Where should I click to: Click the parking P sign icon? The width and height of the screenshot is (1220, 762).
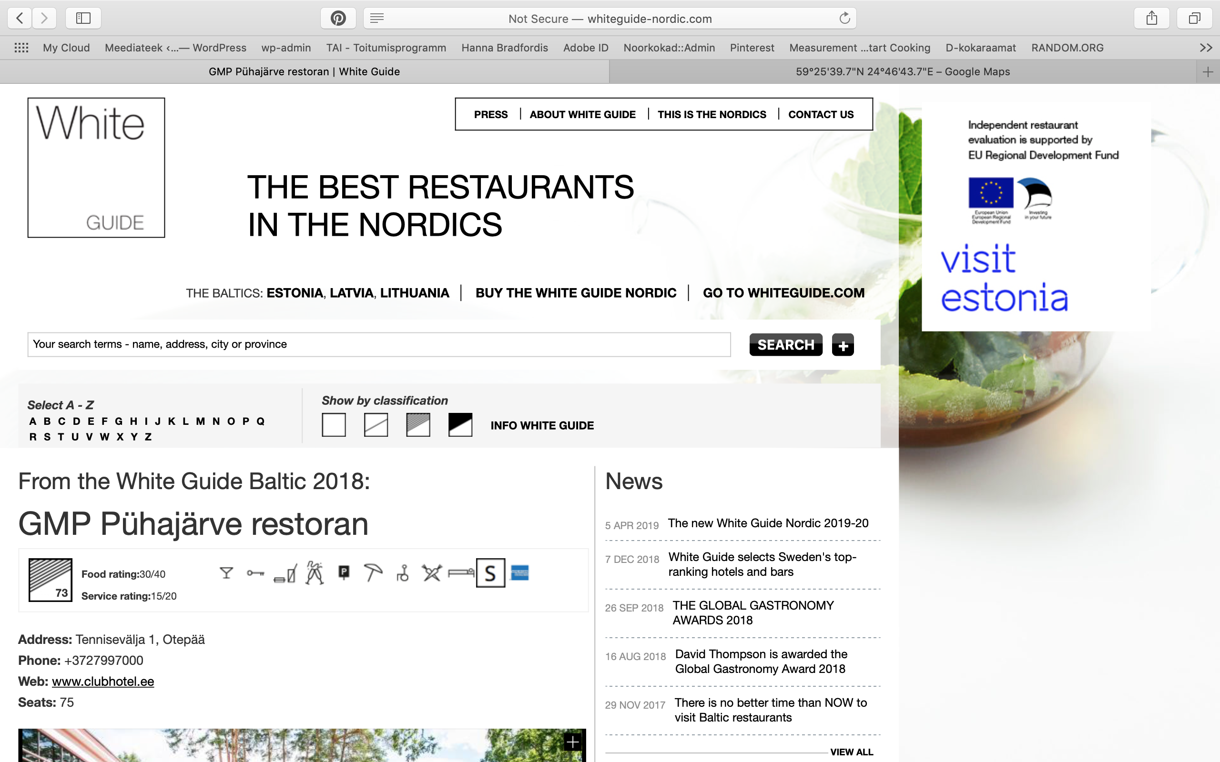[344, 572]
